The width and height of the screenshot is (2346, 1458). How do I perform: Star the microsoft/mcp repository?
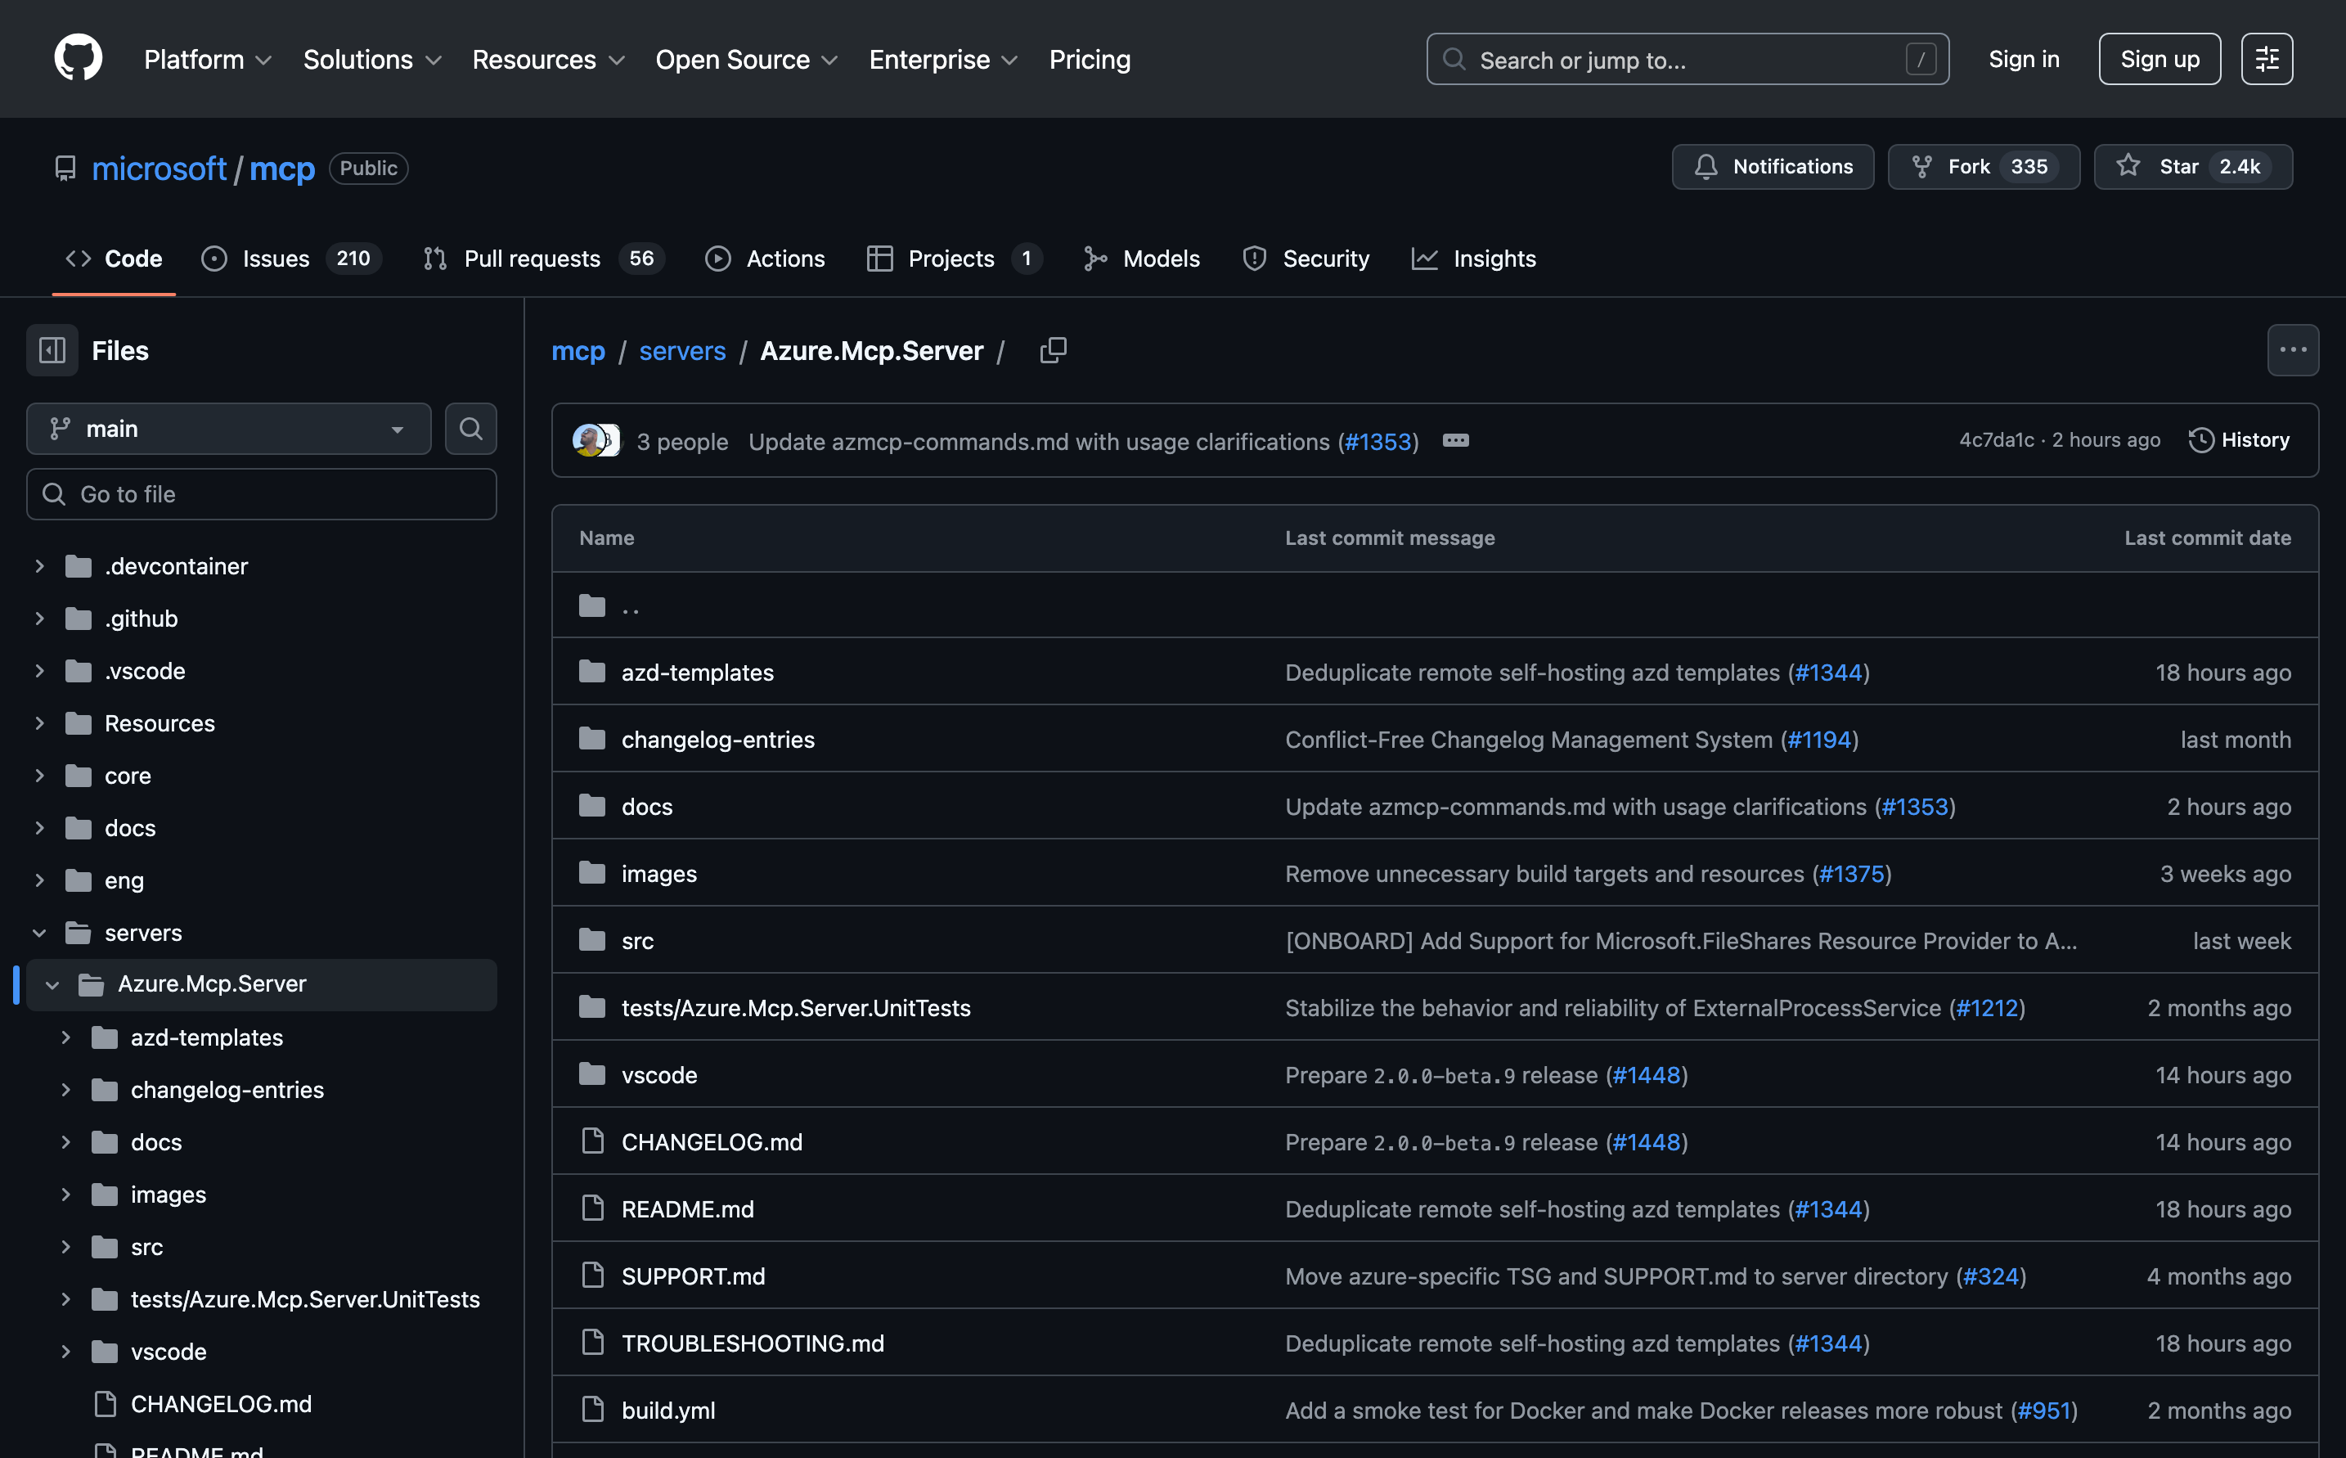pos(2191,167)
